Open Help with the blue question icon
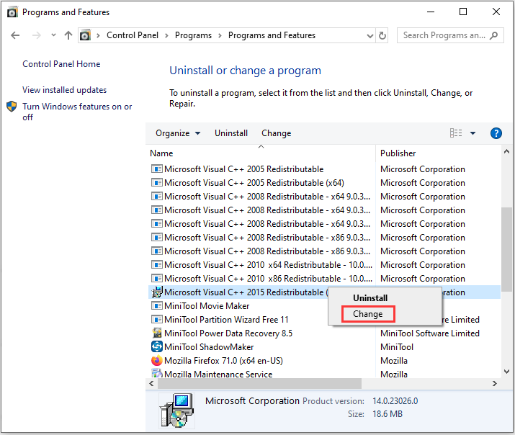The height and width of the screenshot is (435, 515). (496, 133)
